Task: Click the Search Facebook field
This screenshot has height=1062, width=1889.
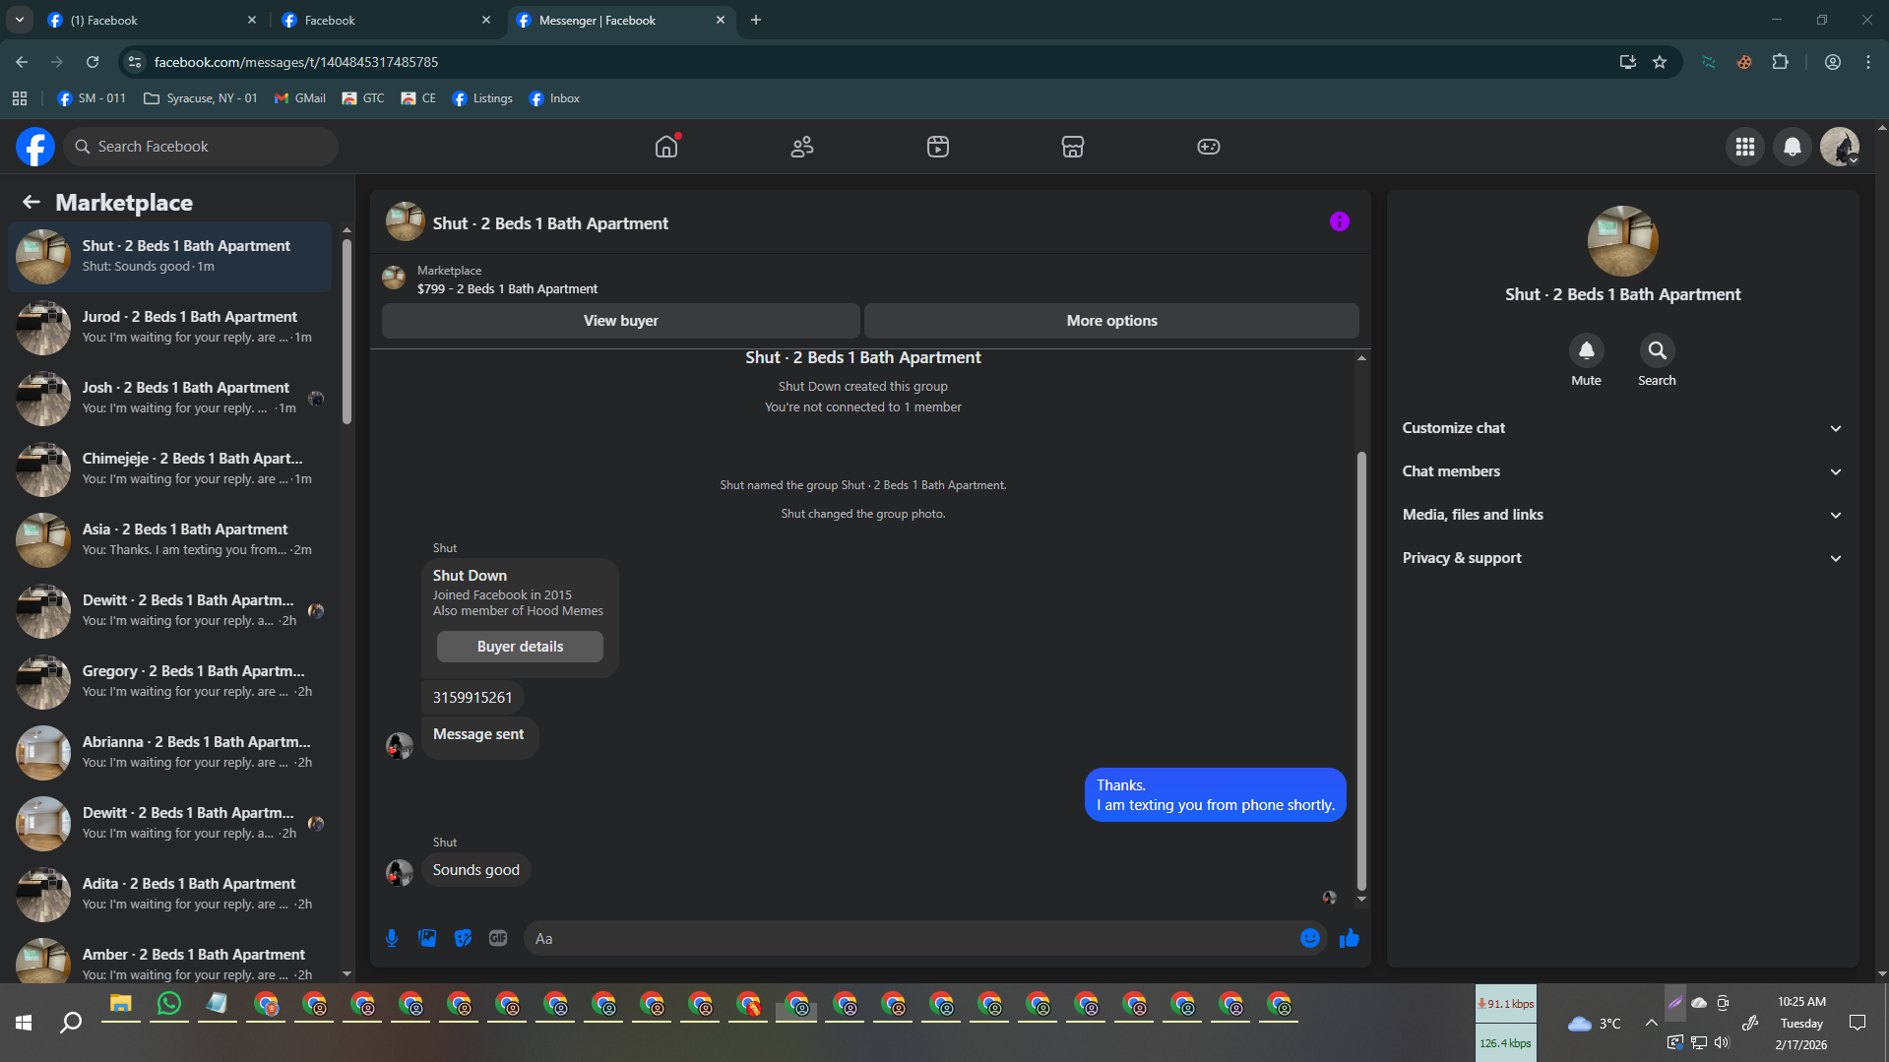Action: pos(201,147)
